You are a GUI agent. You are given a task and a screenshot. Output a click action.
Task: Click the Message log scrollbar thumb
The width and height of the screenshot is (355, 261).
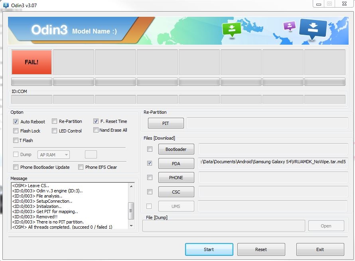tap(131, 211)
